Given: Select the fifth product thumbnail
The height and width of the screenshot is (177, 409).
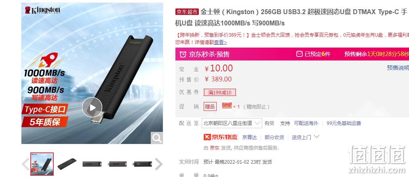Looking at the screenshot, I should click(142, 164).
